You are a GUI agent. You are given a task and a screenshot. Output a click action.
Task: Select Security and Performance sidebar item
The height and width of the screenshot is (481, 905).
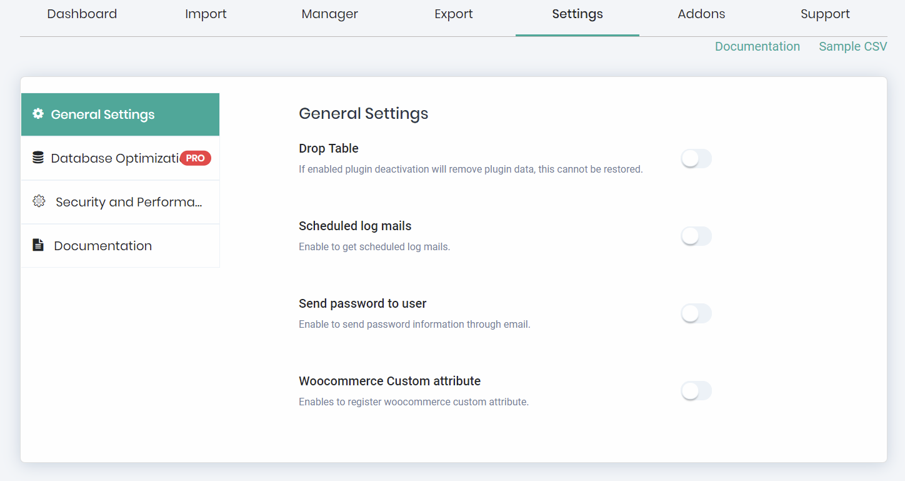pos(128,202)
